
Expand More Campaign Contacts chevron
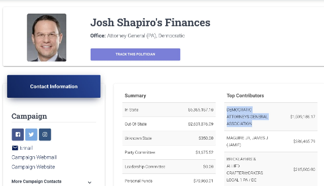coord(90,182)
